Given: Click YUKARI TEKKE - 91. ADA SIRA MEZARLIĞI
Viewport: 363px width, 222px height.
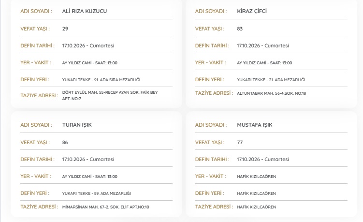Looking at the screenshot, I should 101,80.
